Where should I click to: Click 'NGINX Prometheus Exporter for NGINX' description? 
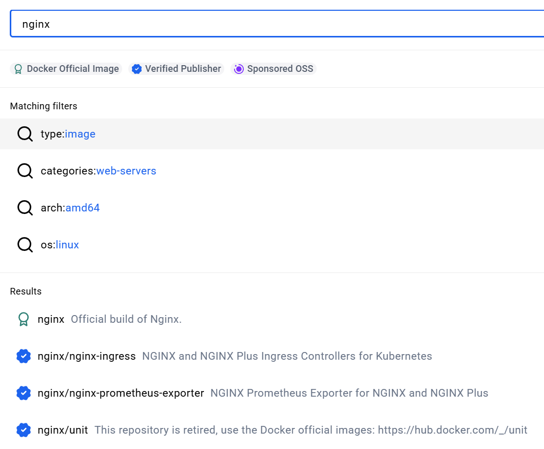pyautogui.click(x=349, y=393)
